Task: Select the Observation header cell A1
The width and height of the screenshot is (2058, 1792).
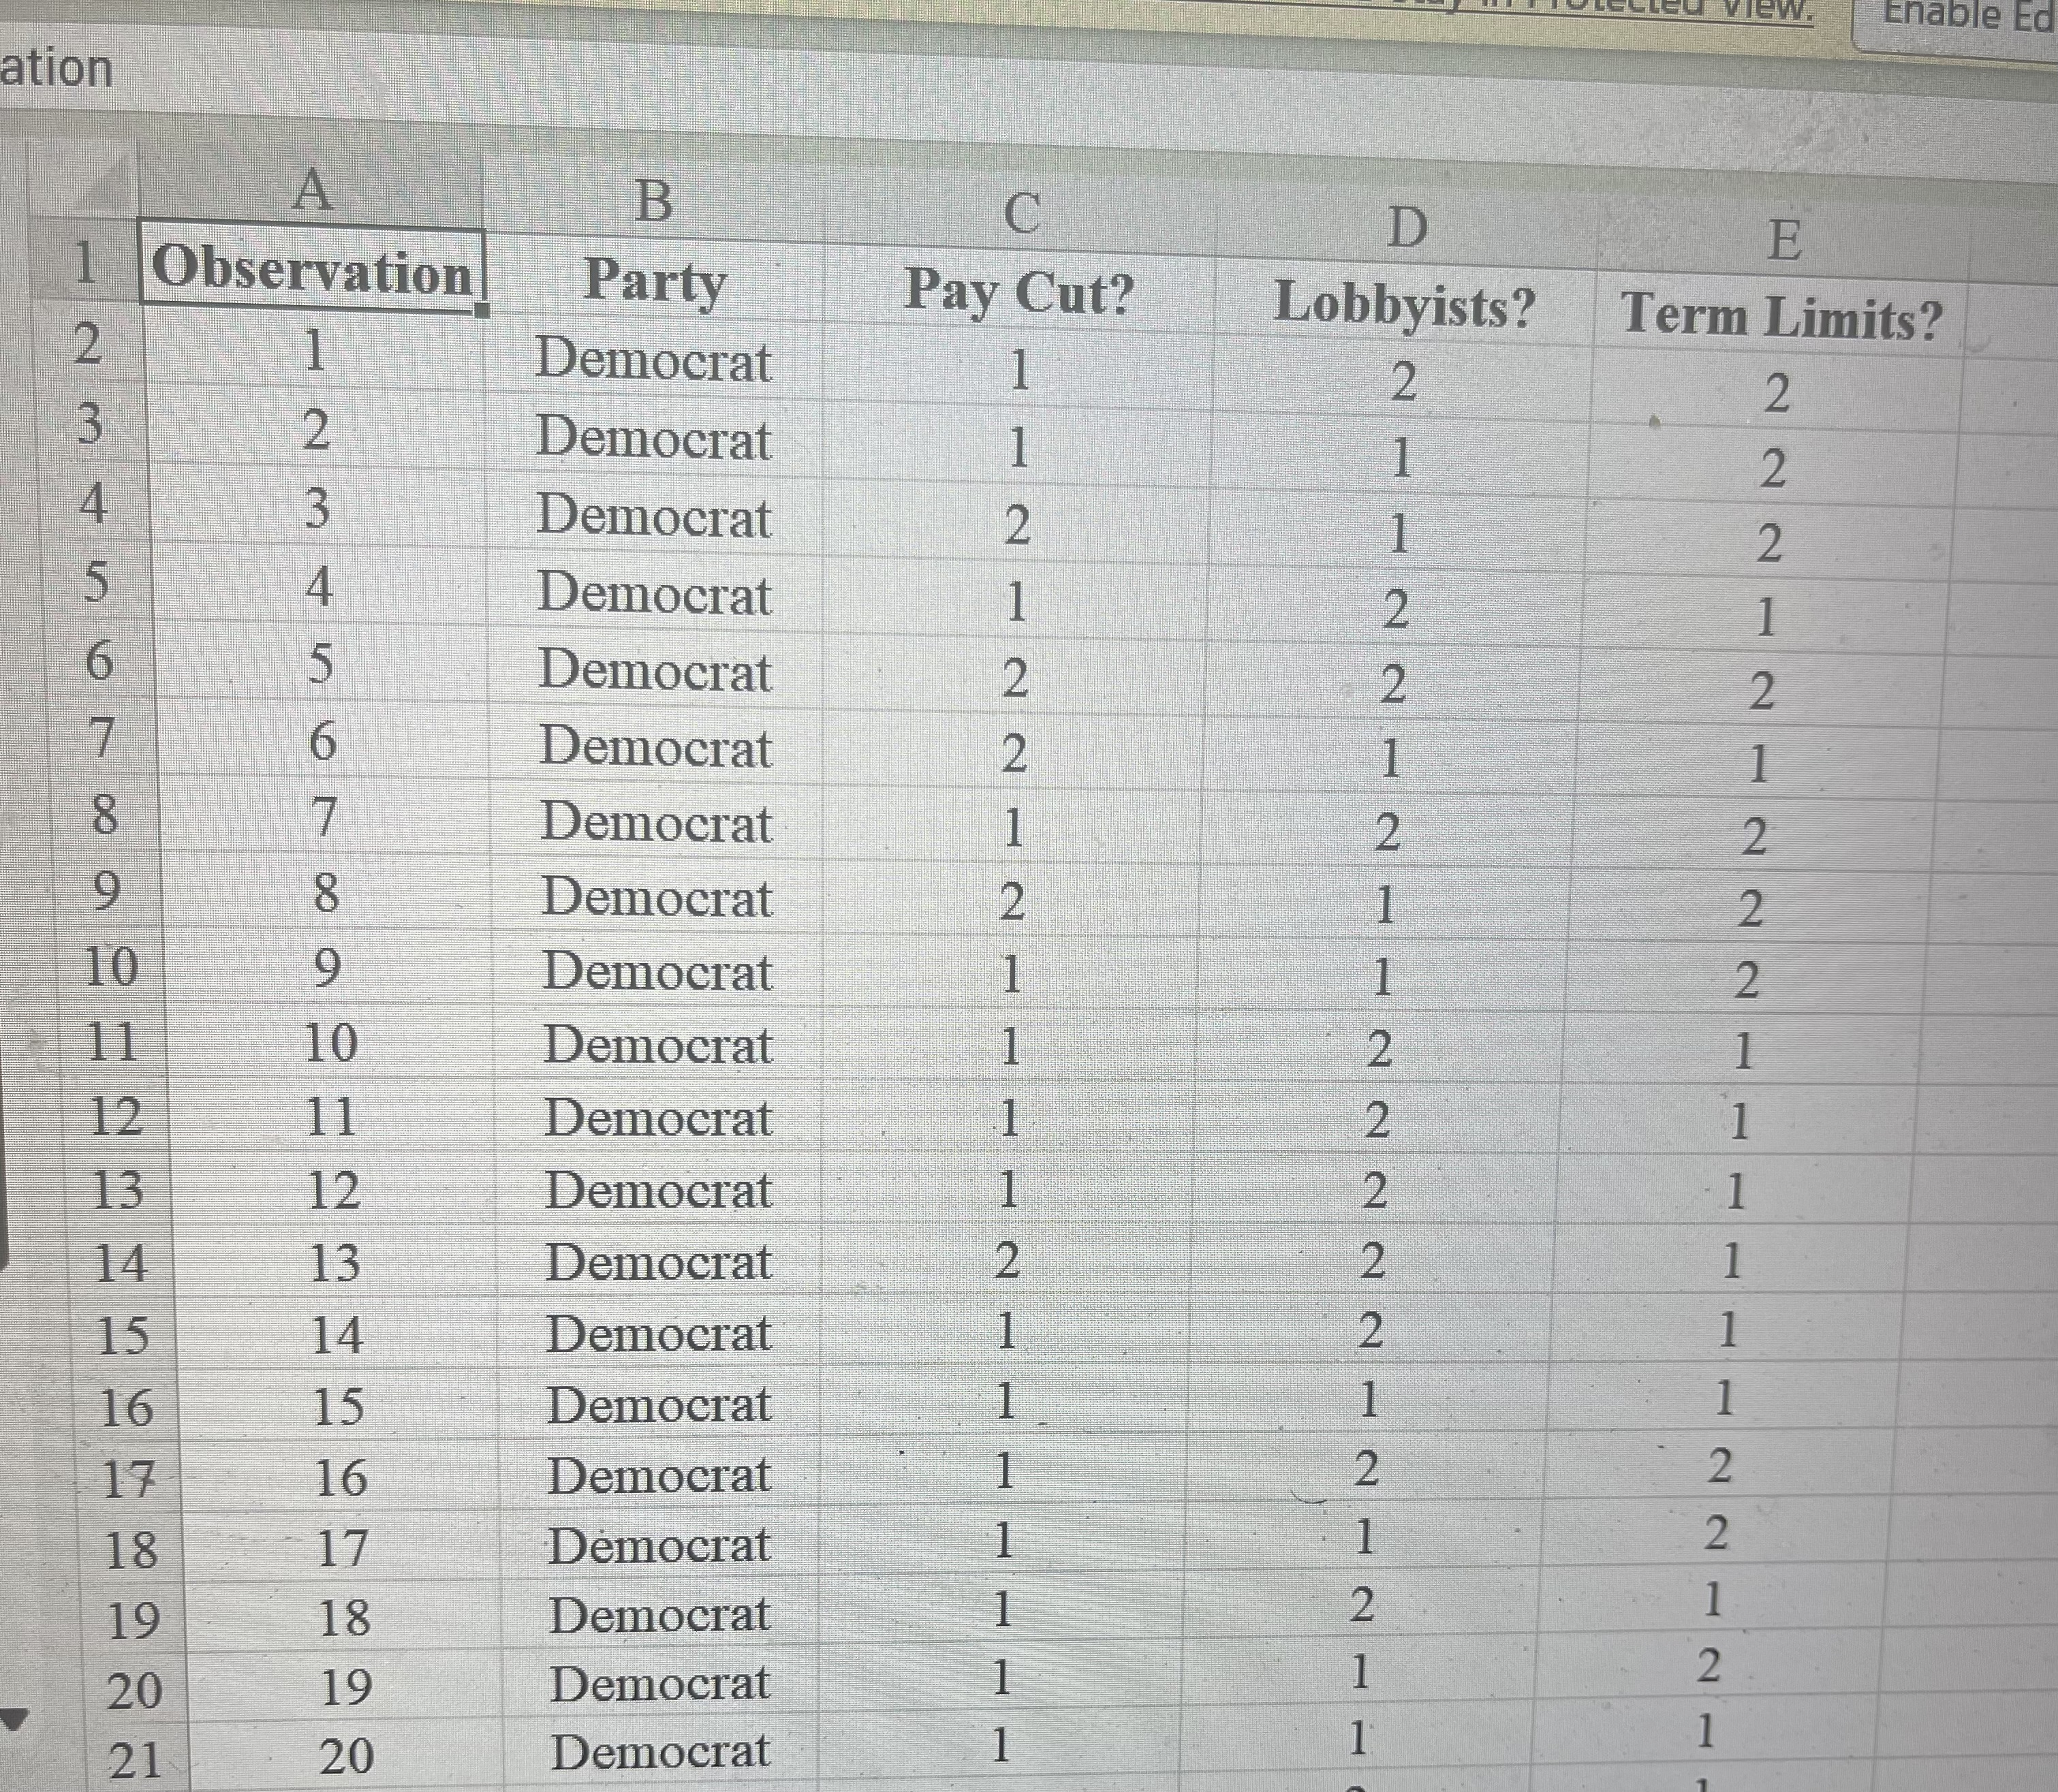Action: click(312, 269)
